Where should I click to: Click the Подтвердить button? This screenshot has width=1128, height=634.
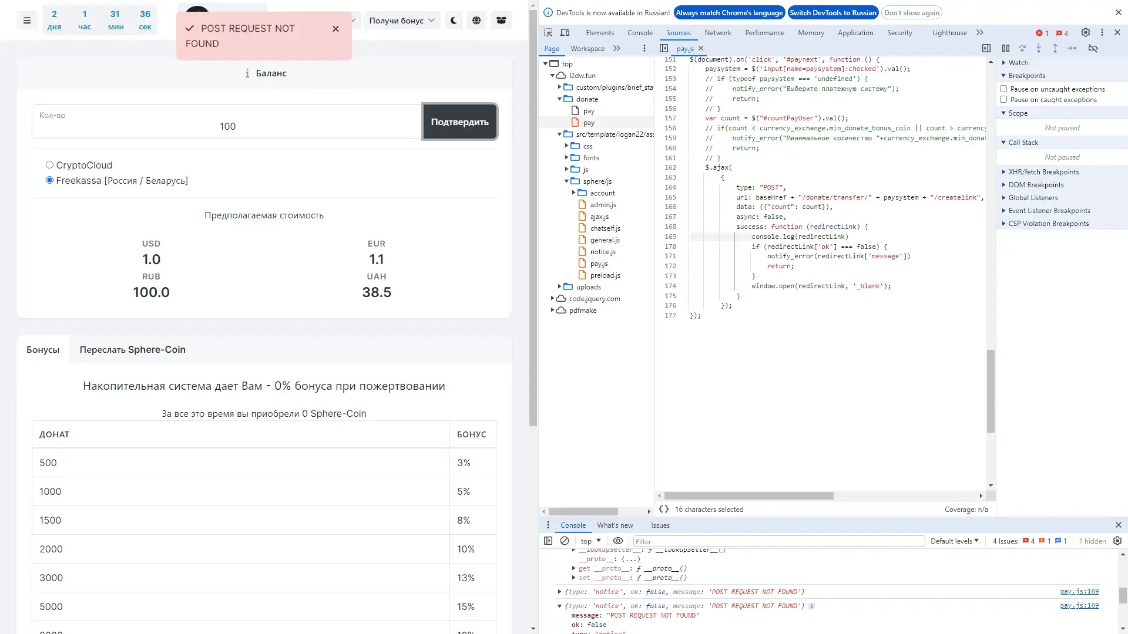(460, 122)
